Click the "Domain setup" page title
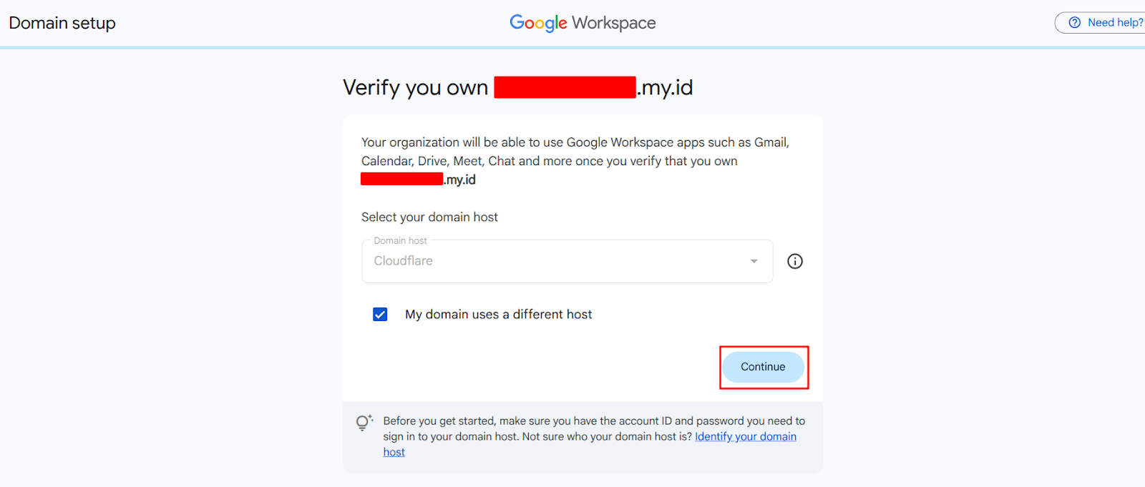This screenshot has width=1145, height=487. (62, 23)
